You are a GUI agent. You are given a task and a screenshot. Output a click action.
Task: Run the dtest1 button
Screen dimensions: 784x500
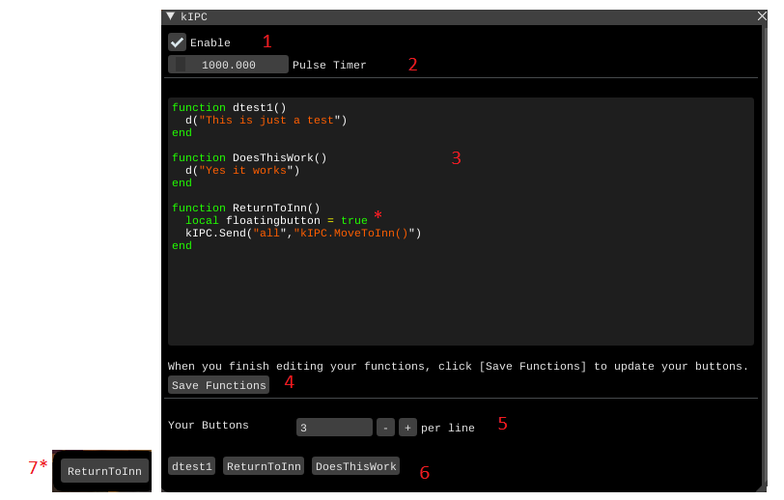(192, 466)
